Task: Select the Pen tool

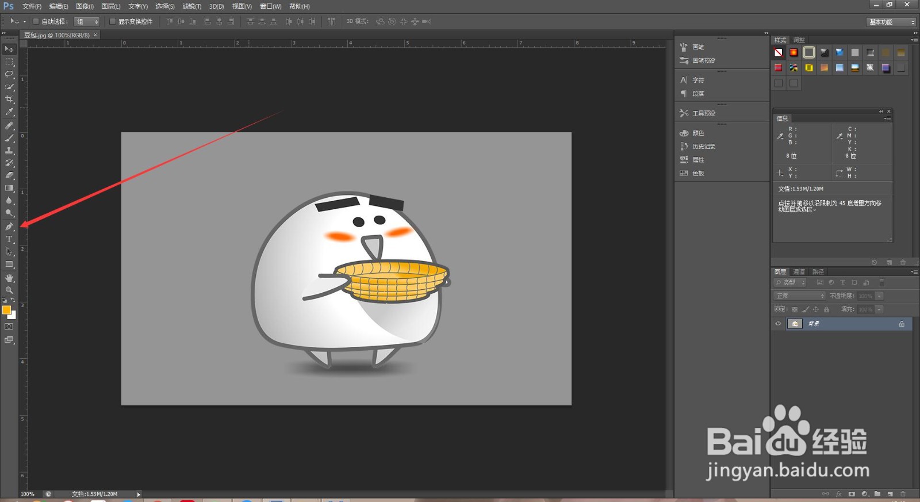Action: point(9,227)
